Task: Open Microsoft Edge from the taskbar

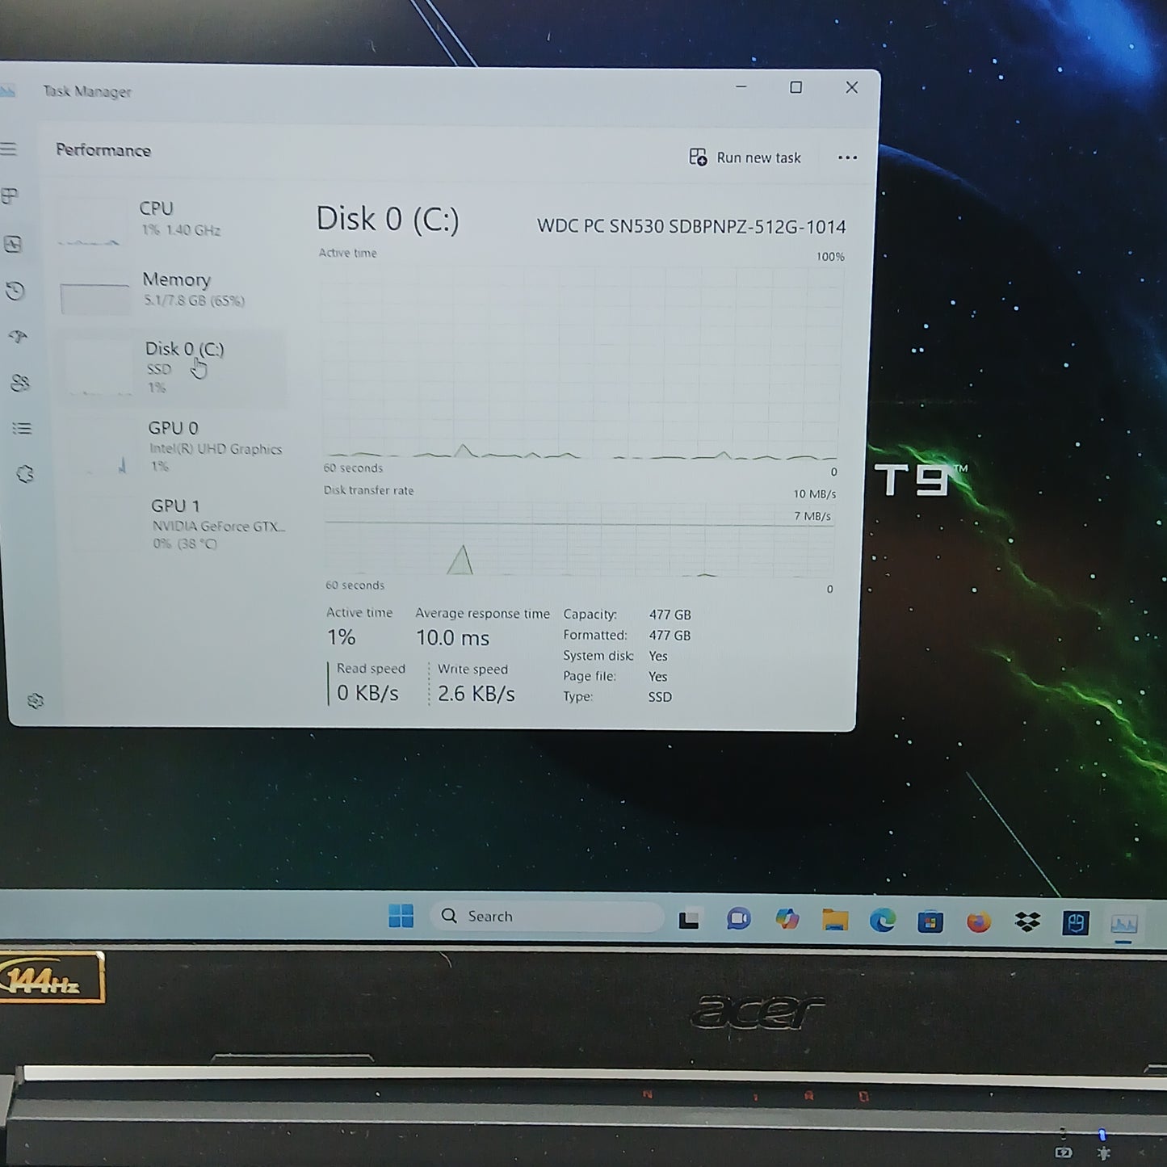Action: tap(882, 921)
